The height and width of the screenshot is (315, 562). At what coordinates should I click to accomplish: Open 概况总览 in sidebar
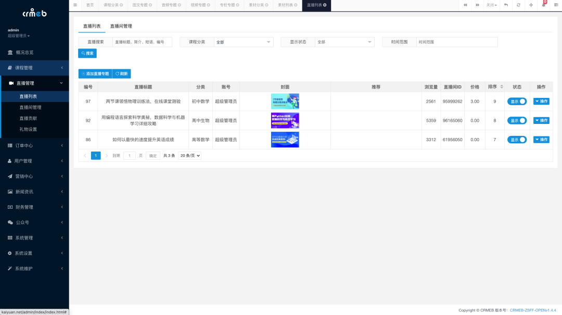click(x=34, y=53)
